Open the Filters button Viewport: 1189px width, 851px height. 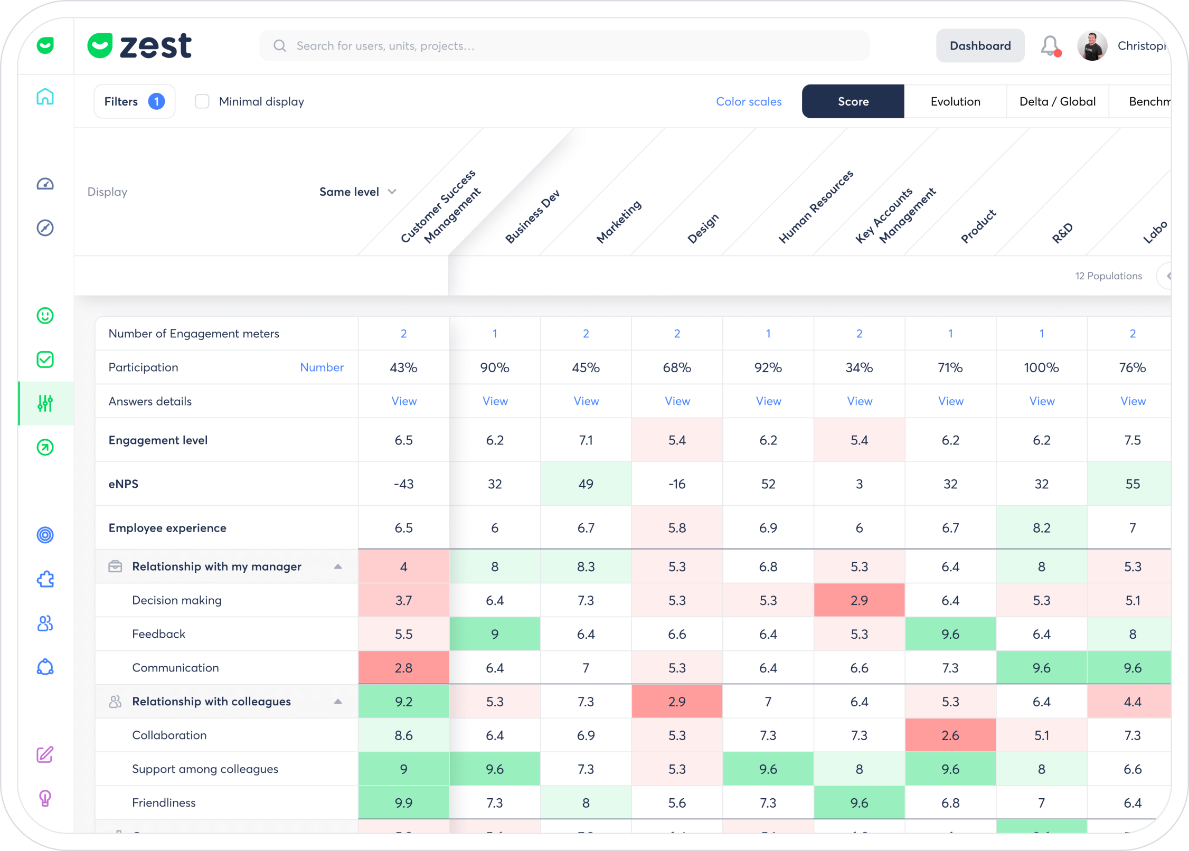pos(134,101)
